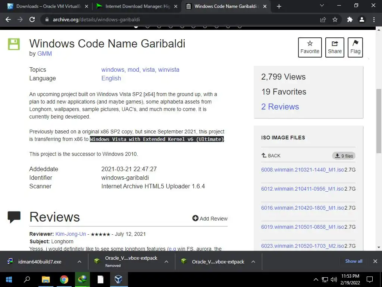This screenshot has width=382, height=287.
Task: Open the taskbar clock 11:53 PM
Action: [x=350, y=280]
